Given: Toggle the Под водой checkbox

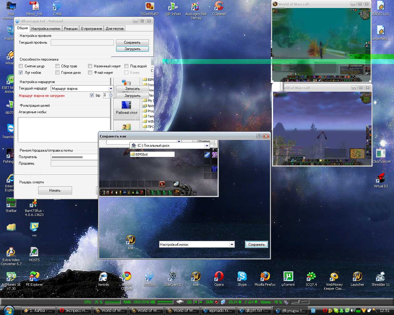Looking at the screenshot, I should click(x=127, y=66).
